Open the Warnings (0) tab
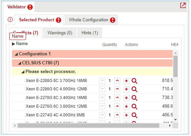191x136 pixels. [60, 33]
